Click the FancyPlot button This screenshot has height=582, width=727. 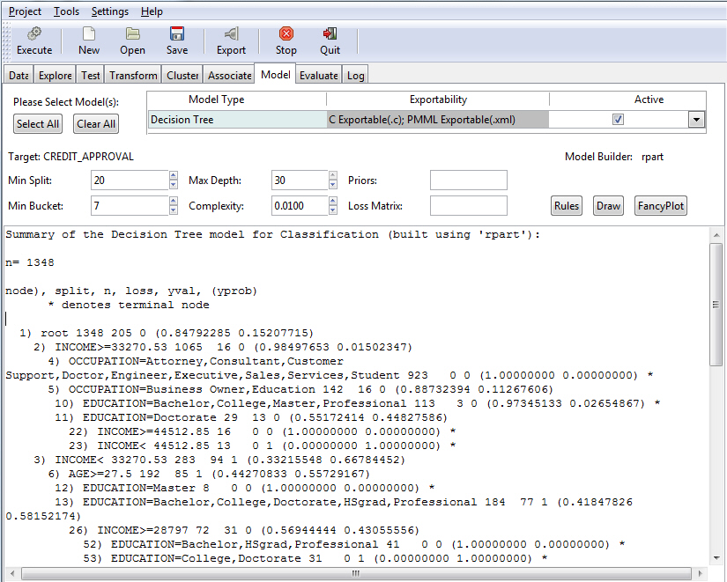tap(661, 206)
